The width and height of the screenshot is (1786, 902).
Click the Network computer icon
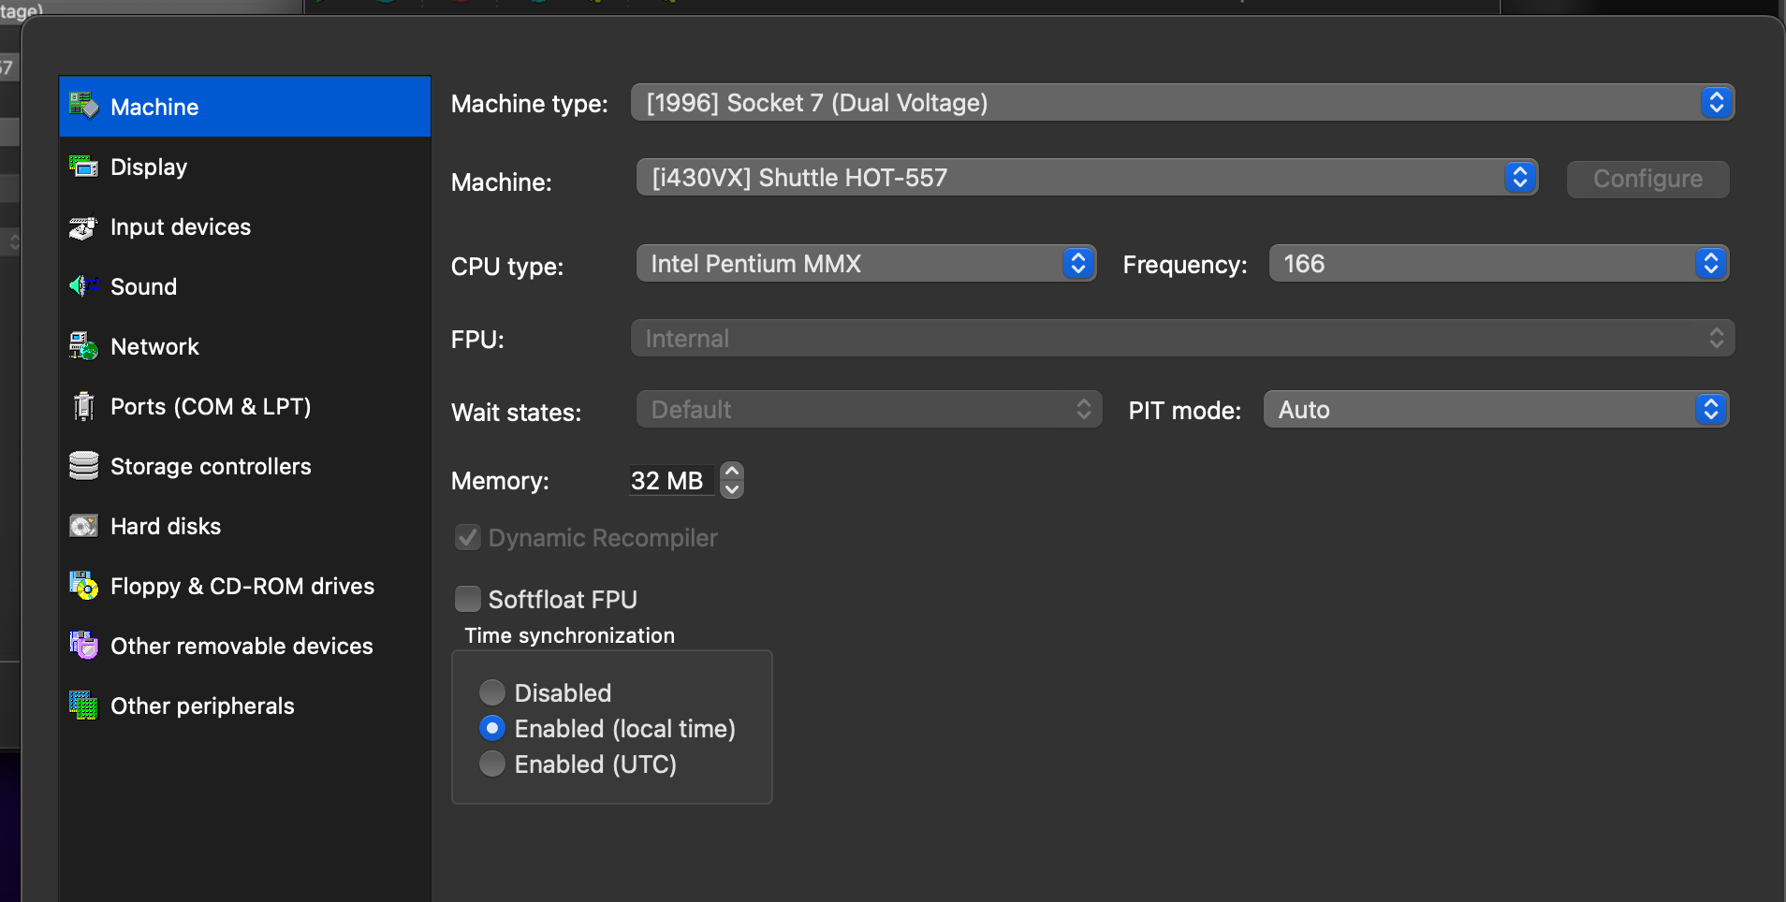click(83, 346)
